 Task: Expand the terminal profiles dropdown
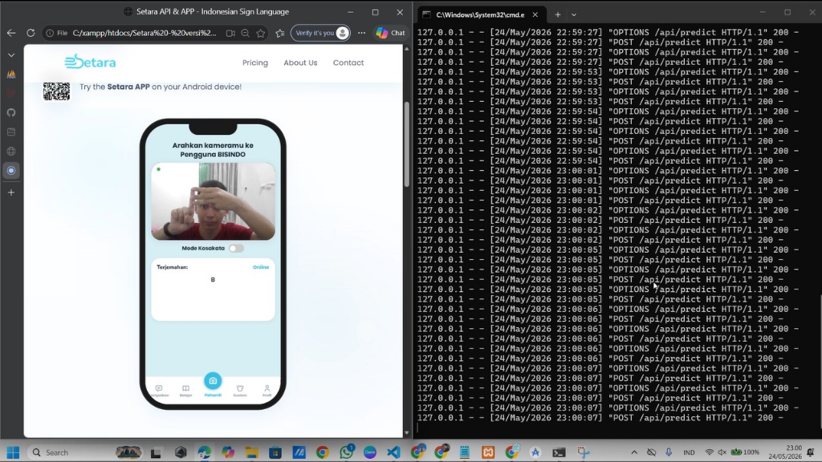[x=574, y=14]
